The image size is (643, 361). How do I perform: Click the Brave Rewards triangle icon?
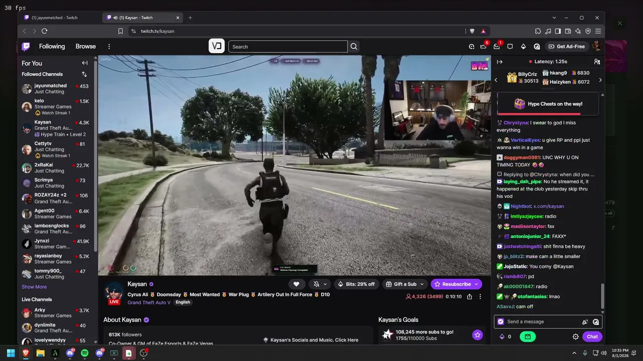pos(483,31)
